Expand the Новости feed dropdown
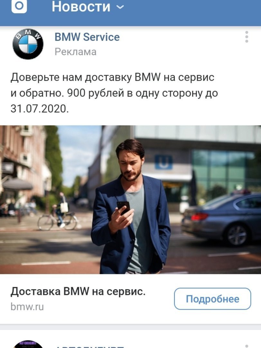This screenshot has width=261, height=348. click(88, 6)
